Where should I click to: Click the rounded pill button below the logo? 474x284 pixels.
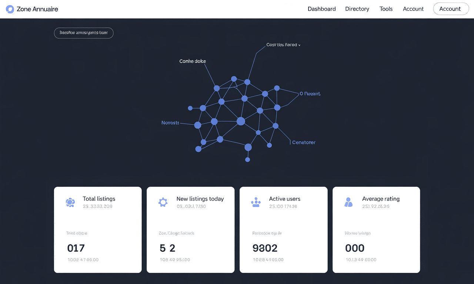[84, 33]
